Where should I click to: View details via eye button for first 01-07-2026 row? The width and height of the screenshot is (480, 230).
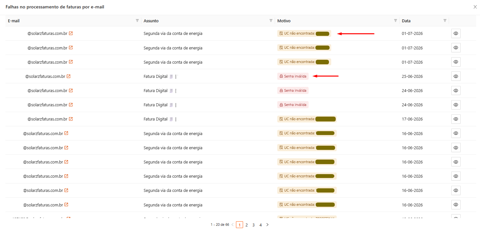coord(456,33)
